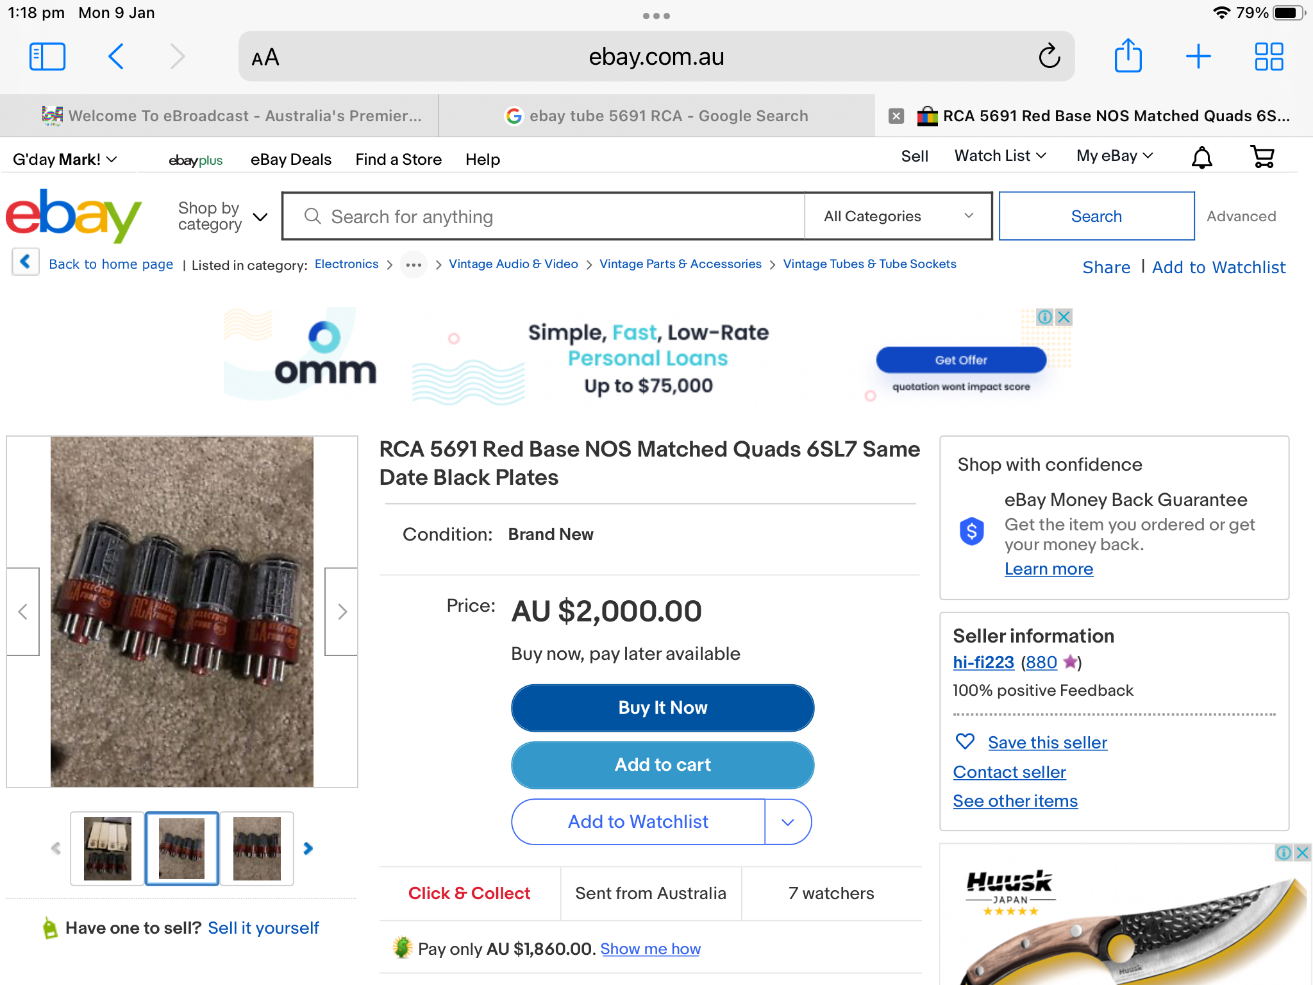
Task: Open the Huusk ad info icon
Action: 1284,852
